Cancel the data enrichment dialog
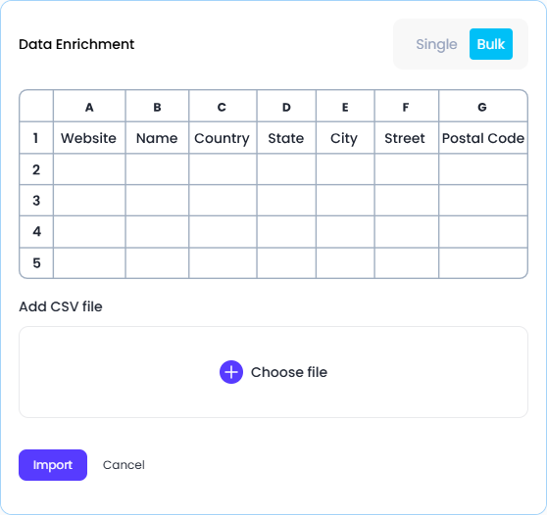Image resolution: width=547 pixels, height=515 pixels. [x=124, y=465]
